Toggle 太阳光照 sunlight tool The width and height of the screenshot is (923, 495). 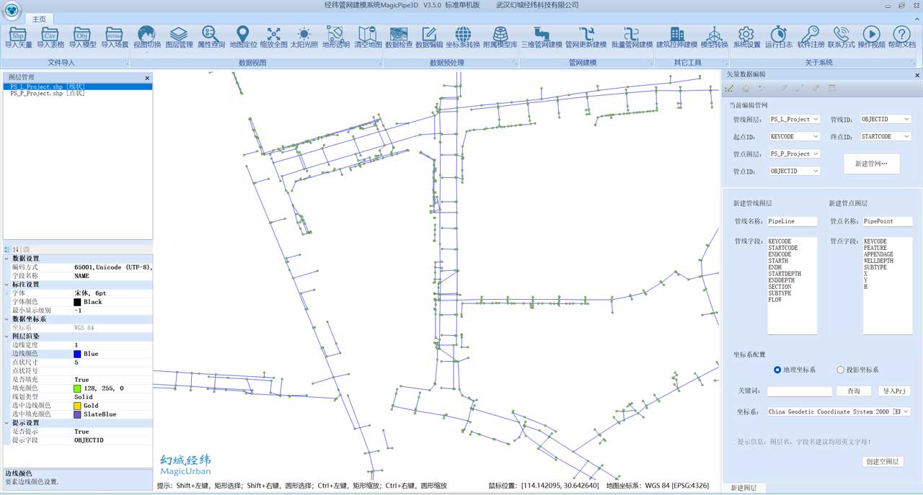click(304, 37)
